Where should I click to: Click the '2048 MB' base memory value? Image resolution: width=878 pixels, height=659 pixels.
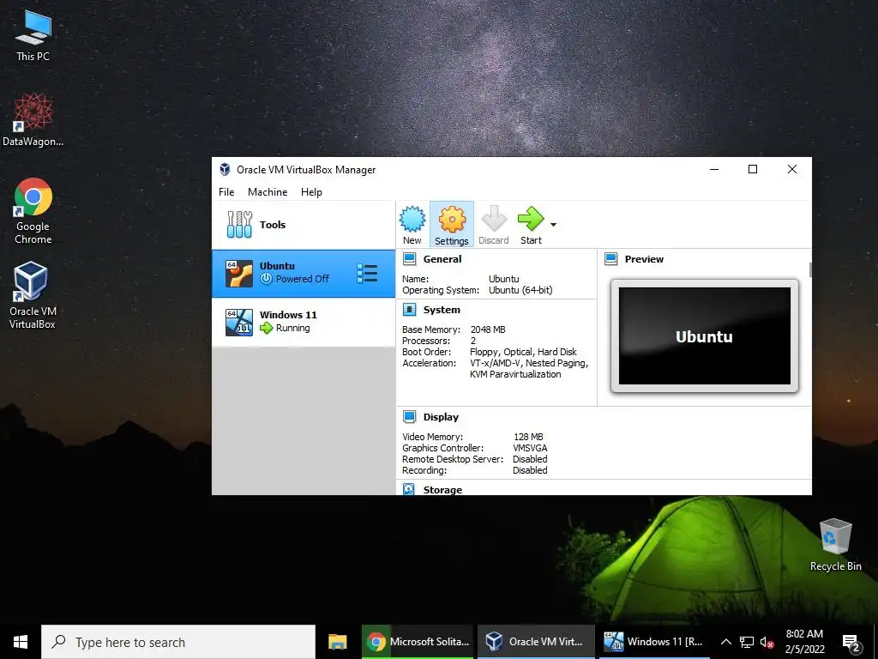click(x=488, y=329)
